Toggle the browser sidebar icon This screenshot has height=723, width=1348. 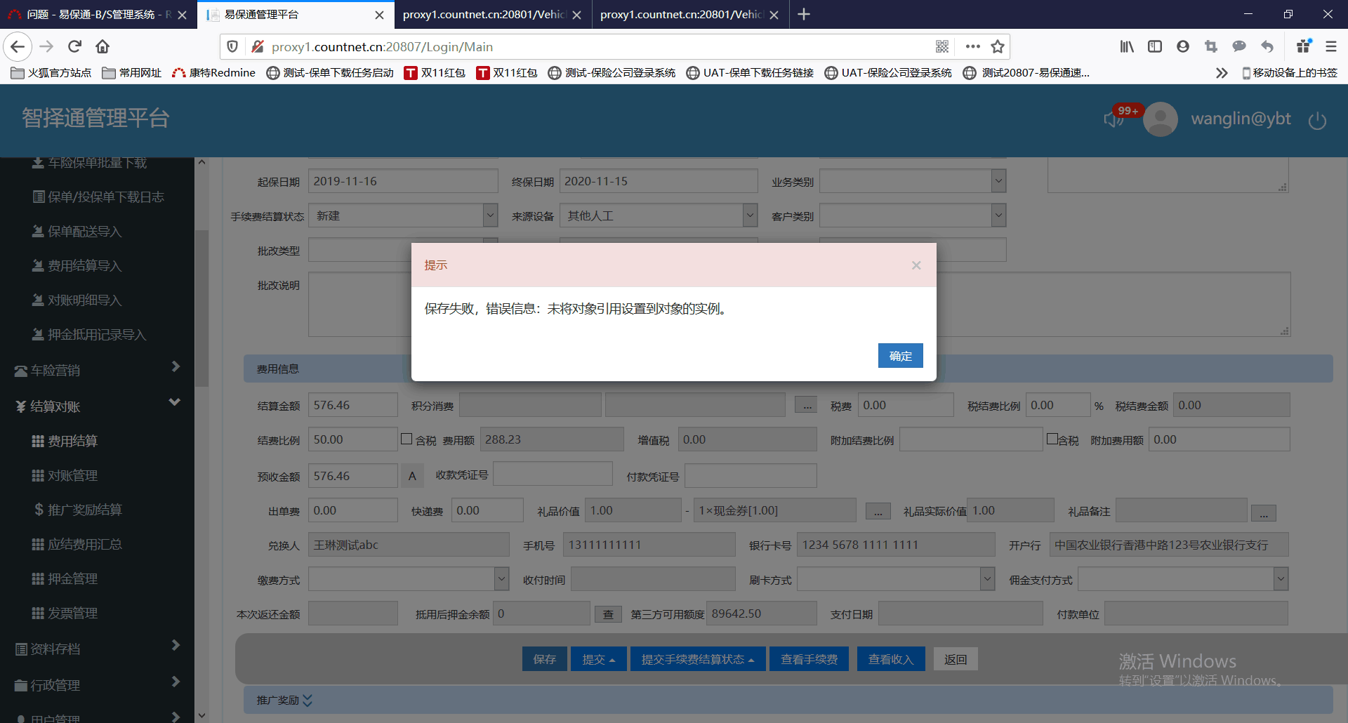pyautogui.click(x=1155, y=47)
